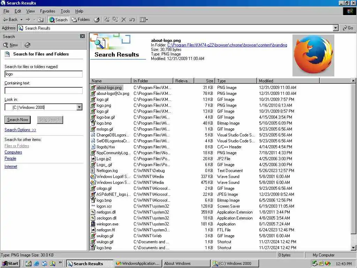Close the Search side pane

coord(82,36)
